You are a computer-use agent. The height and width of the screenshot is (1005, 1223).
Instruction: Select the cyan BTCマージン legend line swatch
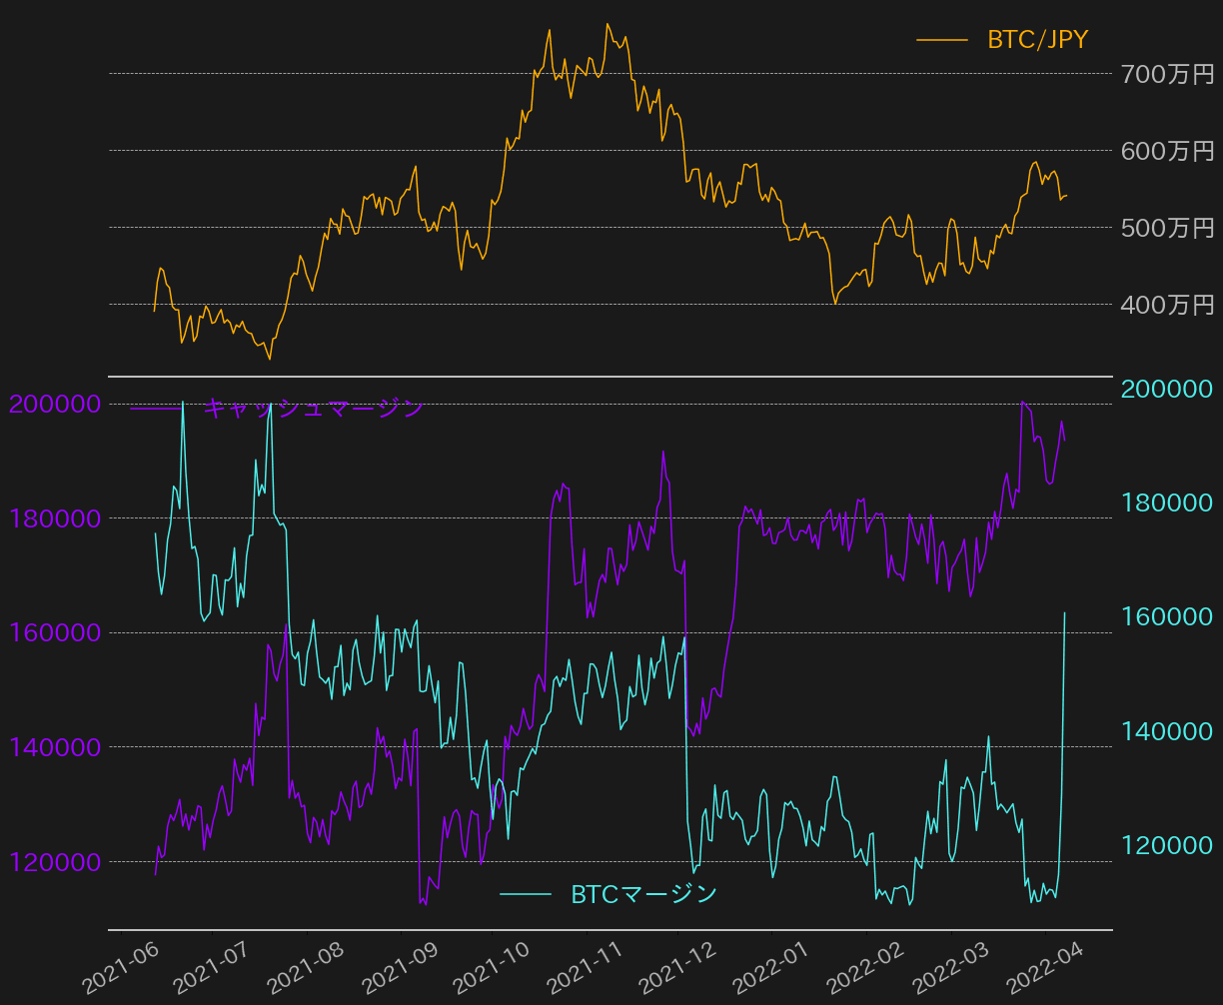coord(525,893)
